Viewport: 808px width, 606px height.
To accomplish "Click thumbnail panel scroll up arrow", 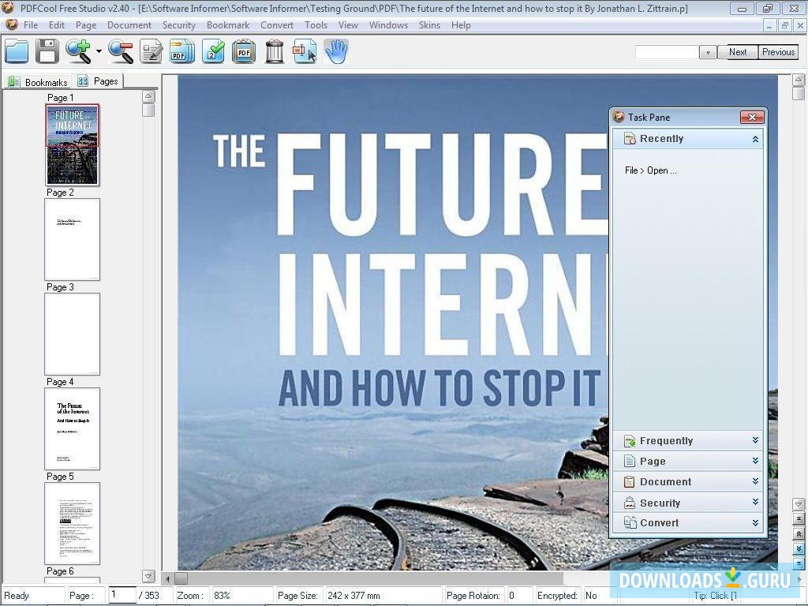I will click(148, 96).
